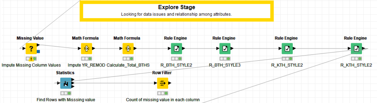Click the R_BTH_STYLE2 Rule Engine node icon
The width and height of the screenshot is (377, 103).
pyautogui.click(x=176, y=48)
